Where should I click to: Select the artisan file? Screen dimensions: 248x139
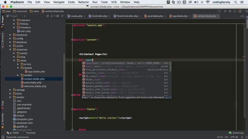coord(19,115)
